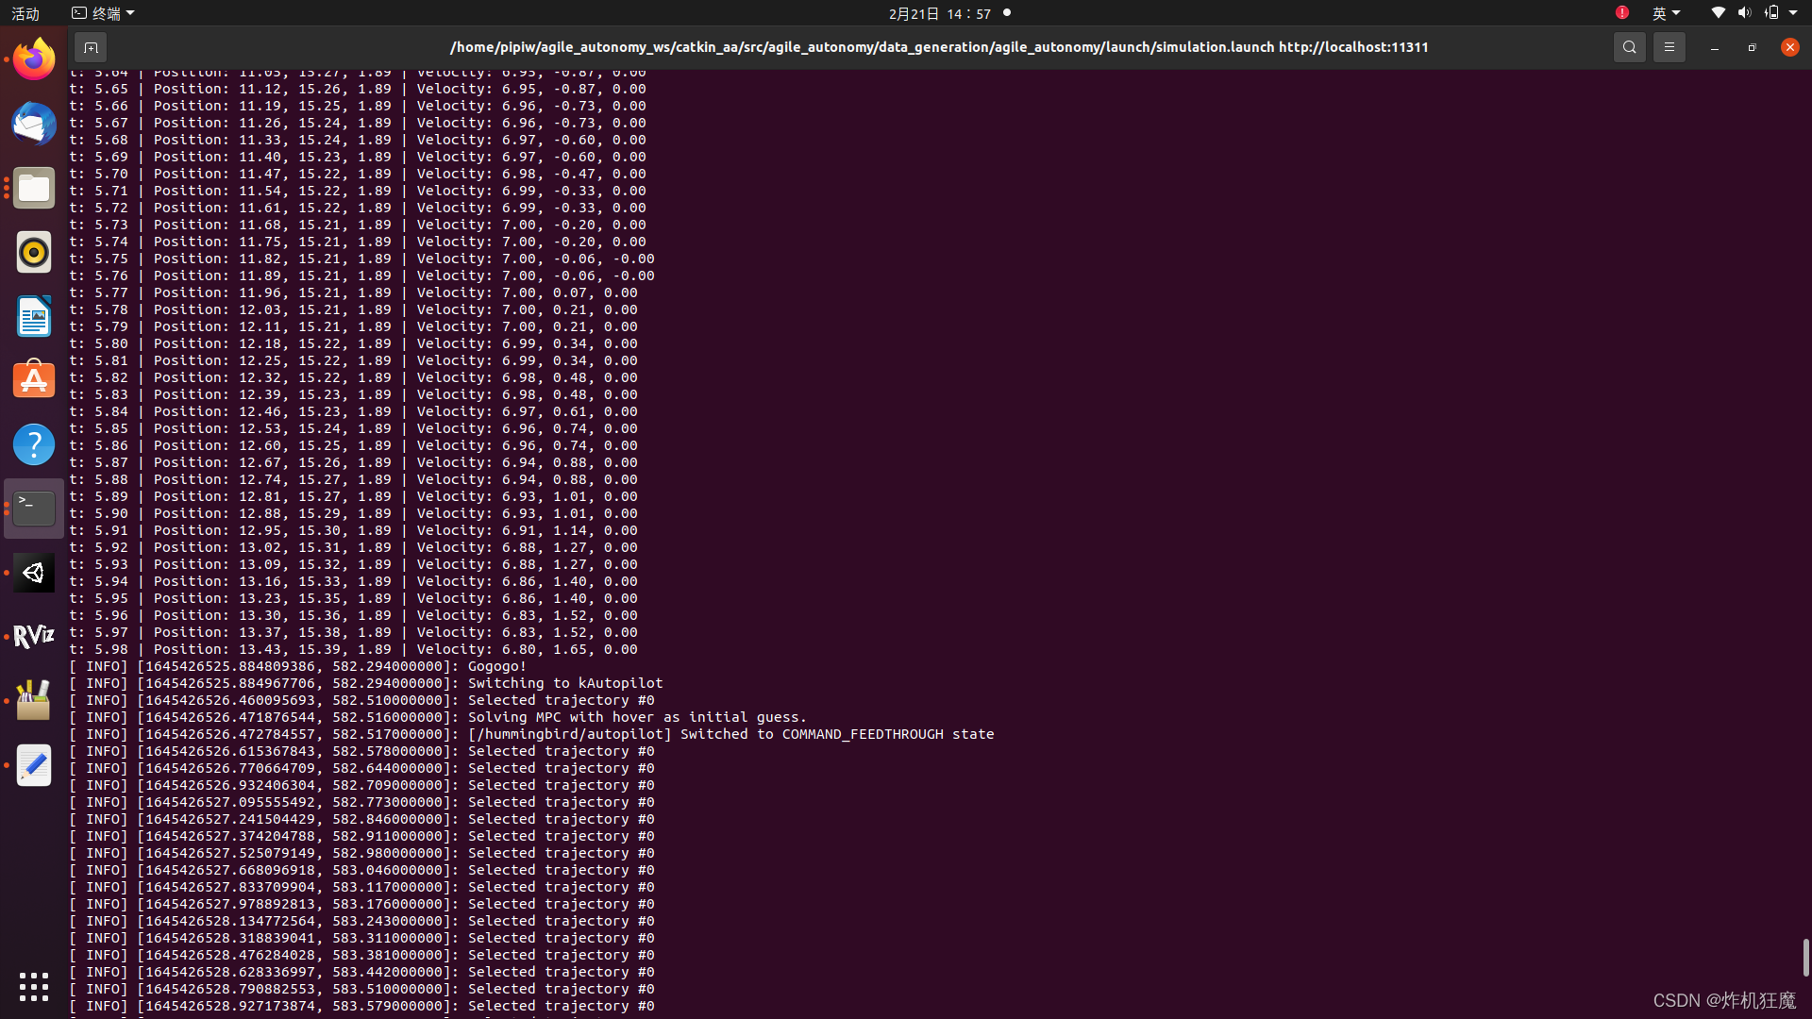The image size is (1812, 1019).
Task: Open the 终端 application menu
Action: pyautogui.click(x=103, y=13)
